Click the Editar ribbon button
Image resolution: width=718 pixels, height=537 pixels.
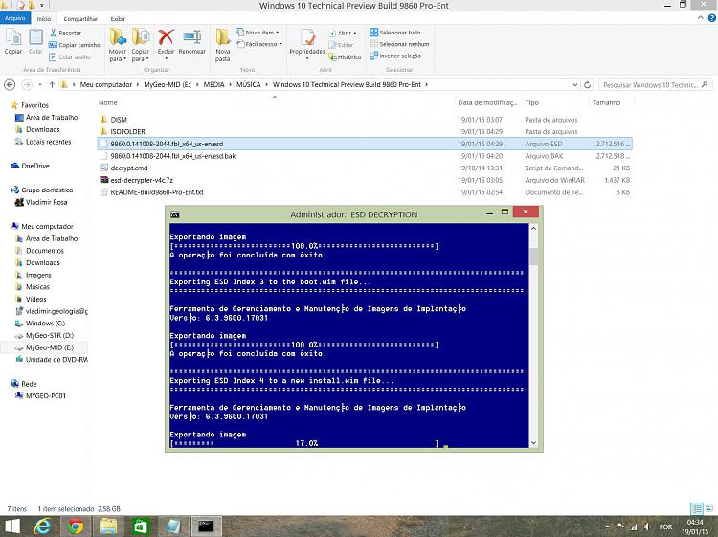tap(341, 45)
